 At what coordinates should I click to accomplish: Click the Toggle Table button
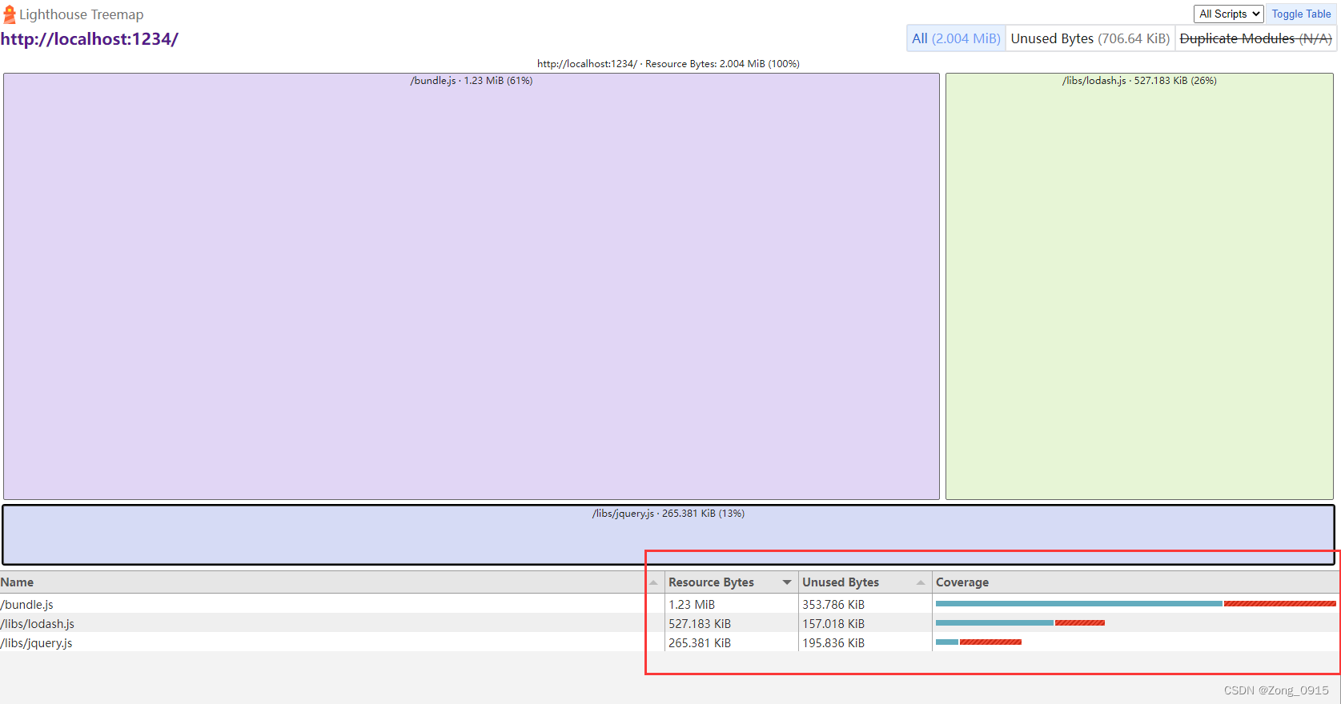pos(1301,14)
